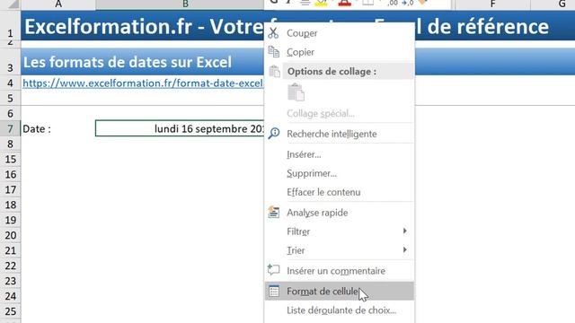
Task: Choose Insérer... in the context menu
Action: click(x=340, y=154)
